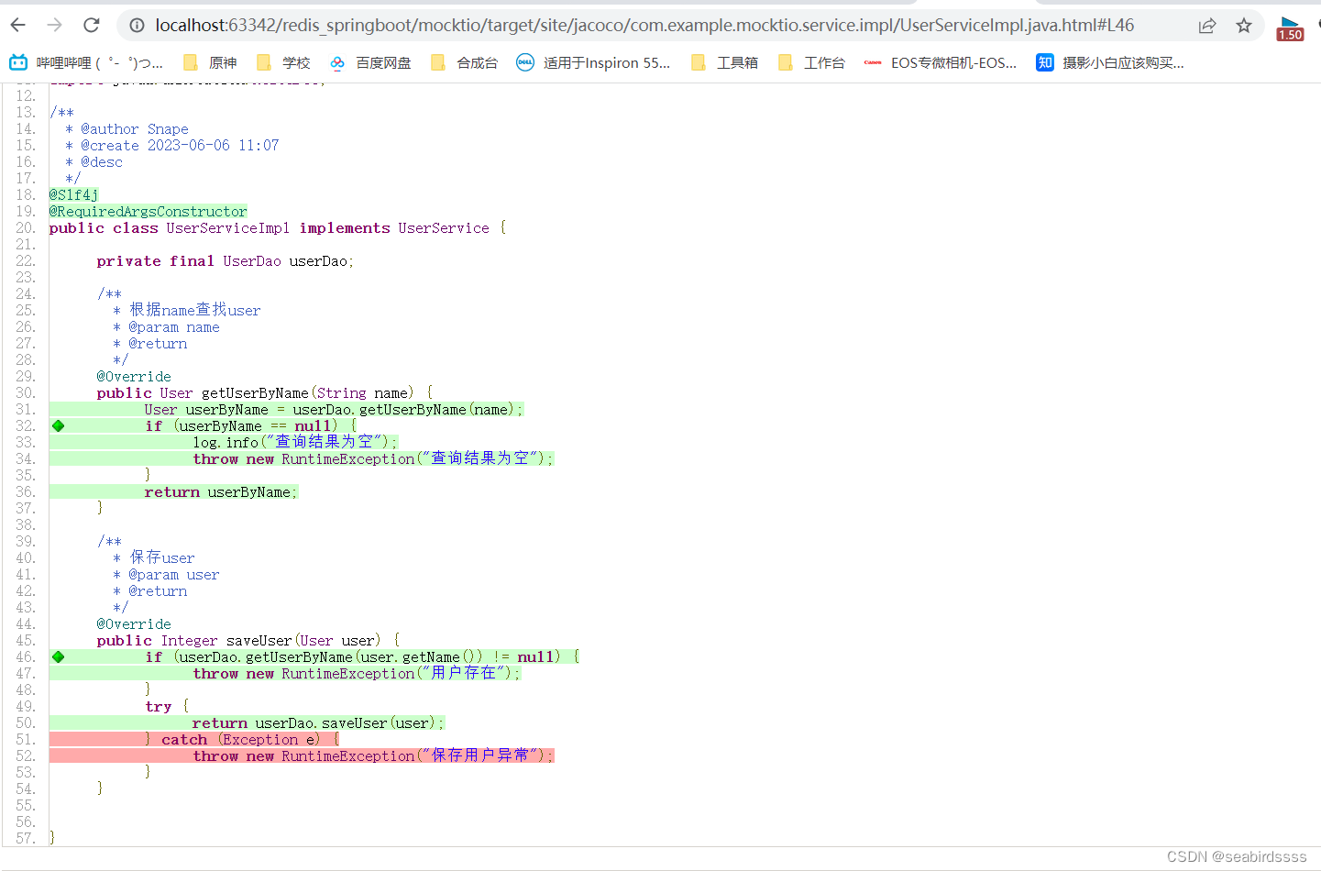This screenshot has height=871, width=1321.
Task: Click the 'return userByName;' line
Action: pyautogui.click(x=221, y=491)
